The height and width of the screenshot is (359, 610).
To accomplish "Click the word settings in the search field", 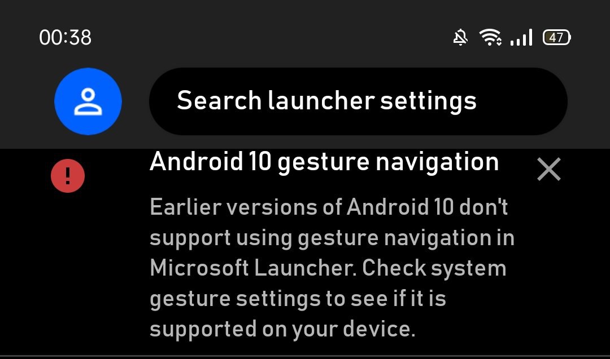I will click(428, 102).
